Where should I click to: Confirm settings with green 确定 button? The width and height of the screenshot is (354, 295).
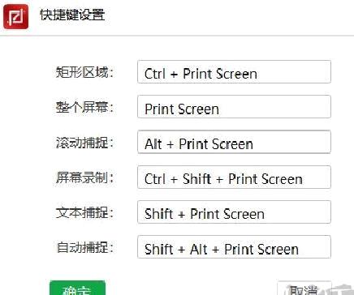(77, 288)
